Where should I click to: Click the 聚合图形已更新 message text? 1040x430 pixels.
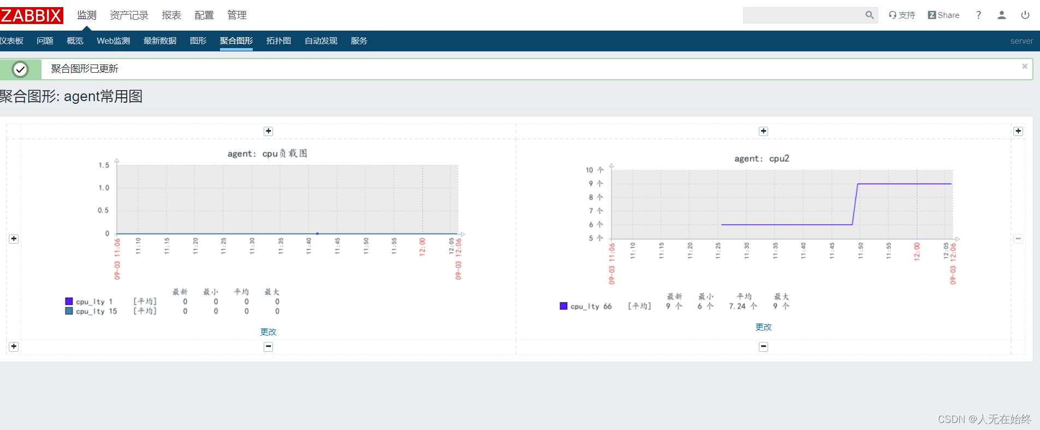(85, 69)
